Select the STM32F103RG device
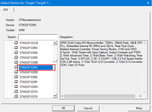152x112 pixels. [29, 87]
